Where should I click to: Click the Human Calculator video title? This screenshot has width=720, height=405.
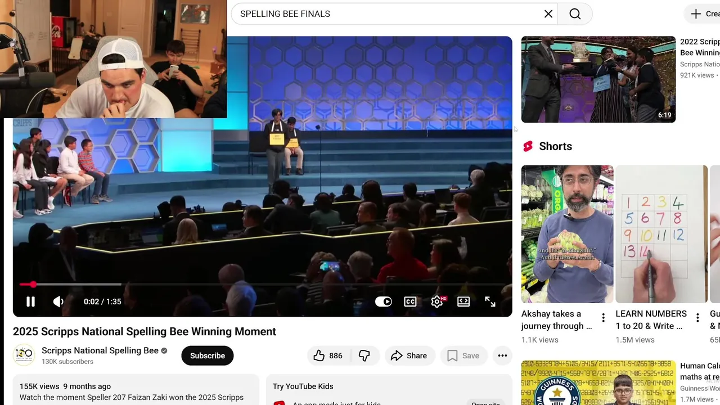coord(700,371)
